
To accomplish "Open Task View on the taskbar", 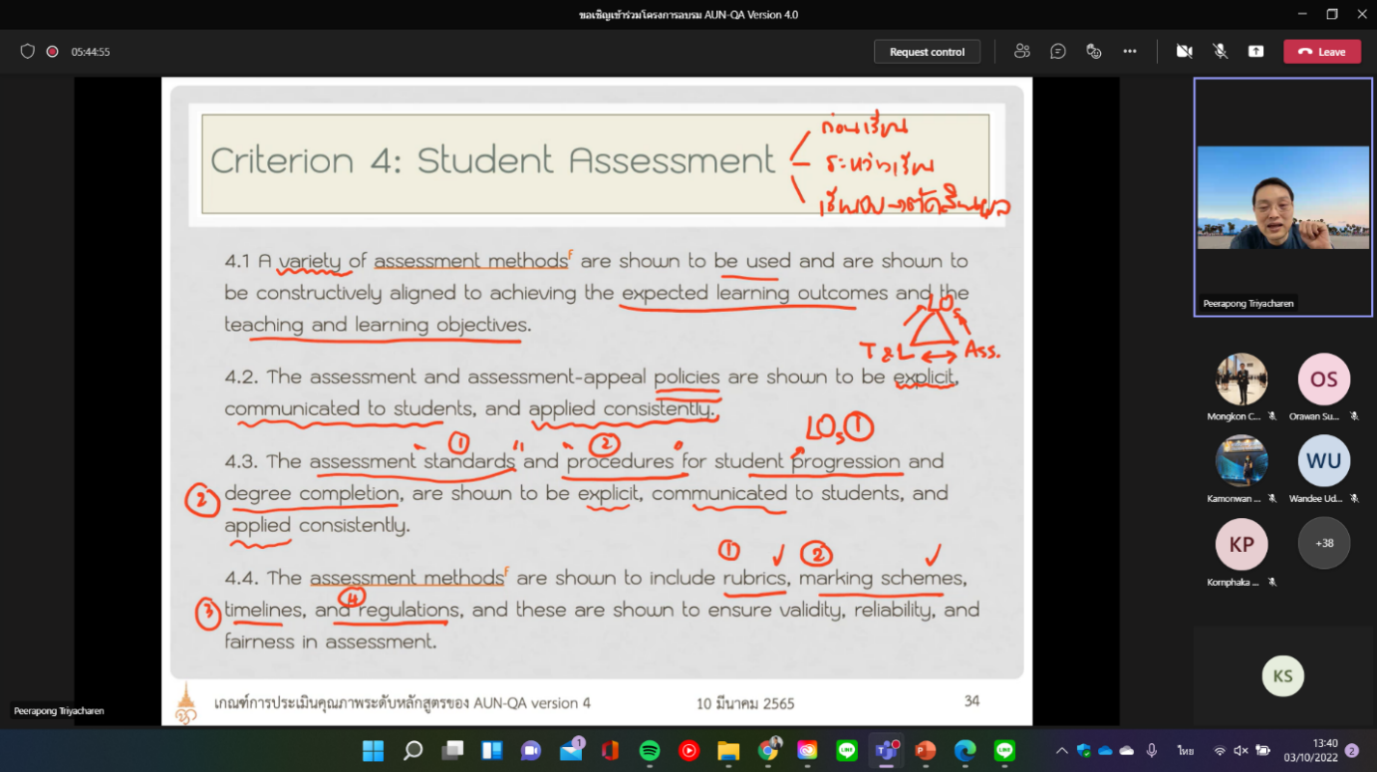I will (452, 750).
